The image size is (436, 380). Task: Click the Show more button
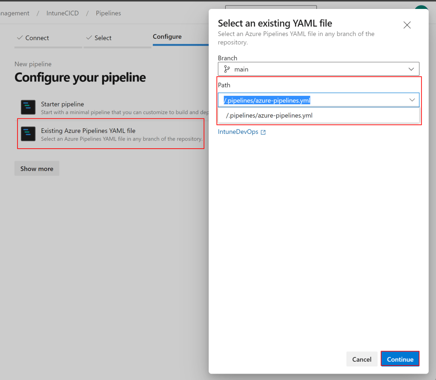point(37,169)
